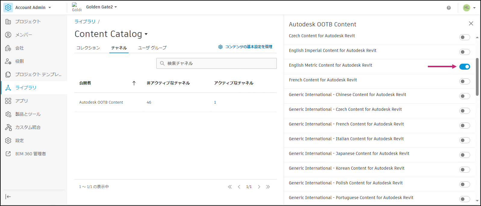
Task: Enable French Content for Autodesk Revit
Action: pyautogui.click(x=465, y=81)
